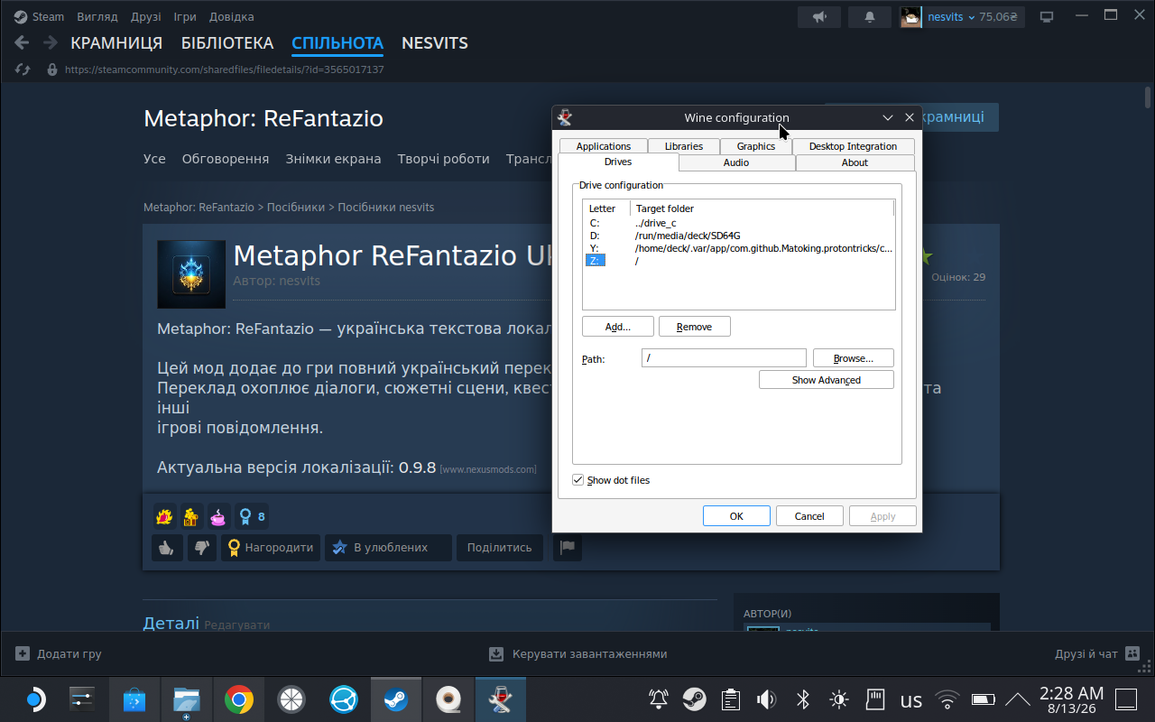This screenshot has height=722, width=1155.
Task: Switch Steam to Big Picture mode
Action: 1047,17
